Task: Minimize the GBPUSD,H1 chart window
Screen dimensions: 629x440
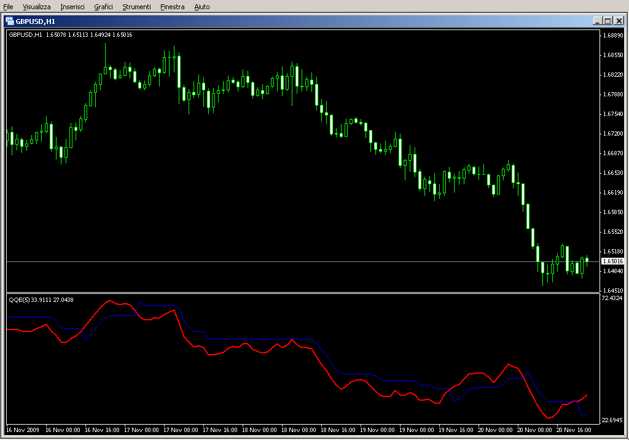Action: click(596, 21)
